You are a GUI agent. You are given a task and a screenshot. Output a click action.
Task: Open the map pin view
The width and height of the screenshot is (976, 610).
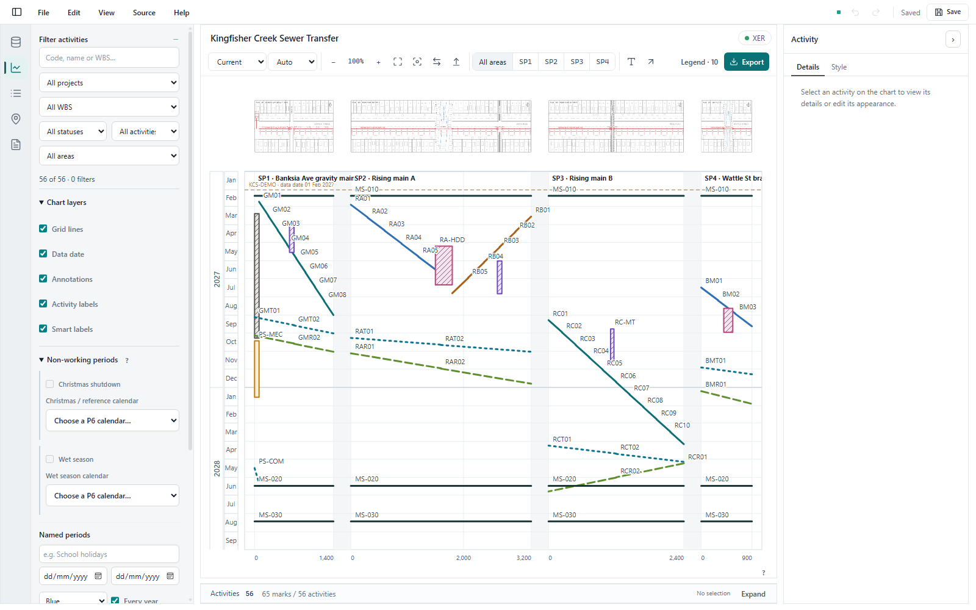[x=16, y=119]
